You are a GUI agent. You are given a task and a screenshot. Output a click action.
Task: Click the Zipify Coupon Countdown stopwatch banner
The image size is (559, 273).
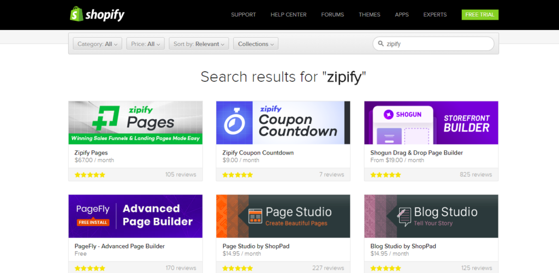pyautogui.click(x=283, y=123)
